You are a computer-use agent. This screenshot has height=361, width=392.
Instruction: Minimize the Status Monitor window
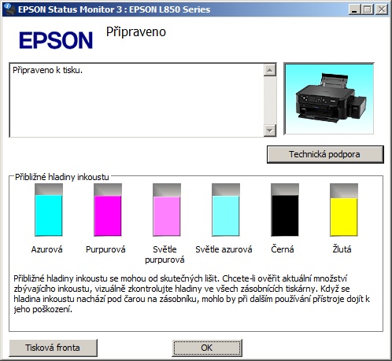click(x=354, y=9)
